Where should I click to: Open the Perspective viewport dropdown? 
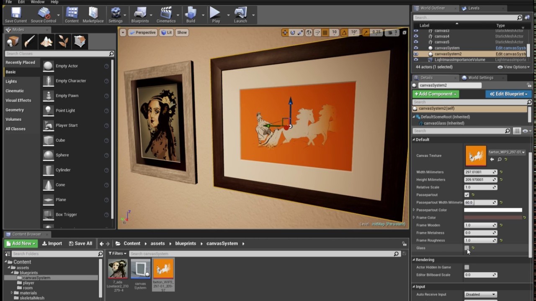point(144,32)
